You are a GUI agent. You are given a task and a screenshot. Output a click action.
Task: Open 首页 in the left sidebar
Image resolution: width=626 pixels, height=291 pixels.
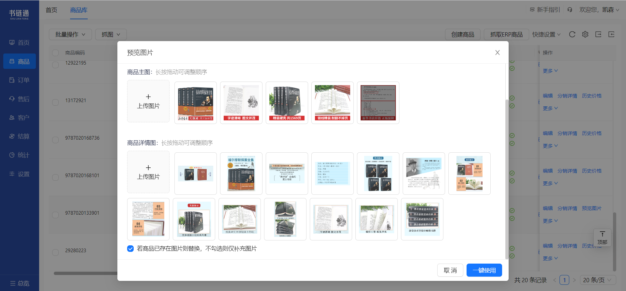20,42
